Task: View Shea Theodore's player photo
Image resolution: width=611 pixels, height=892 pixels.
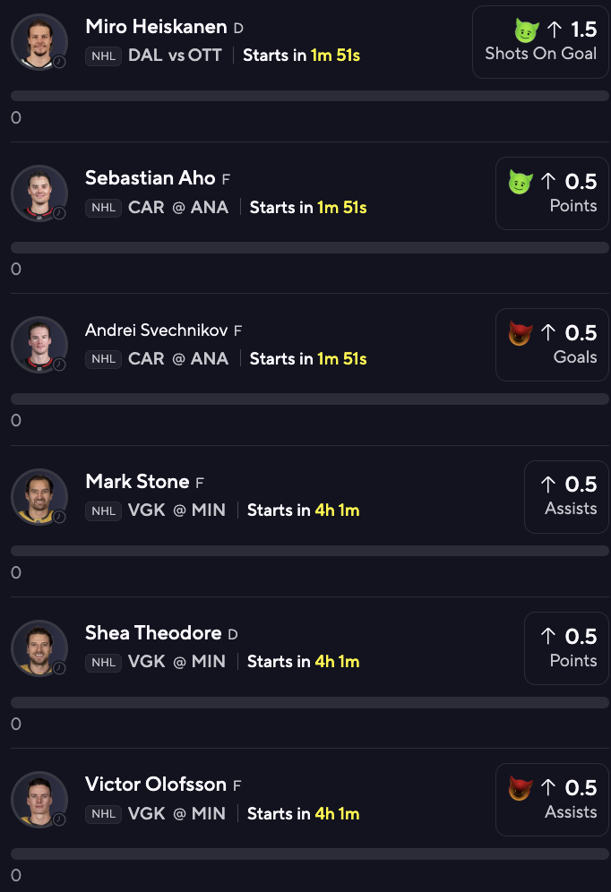Action: [39, 648]
